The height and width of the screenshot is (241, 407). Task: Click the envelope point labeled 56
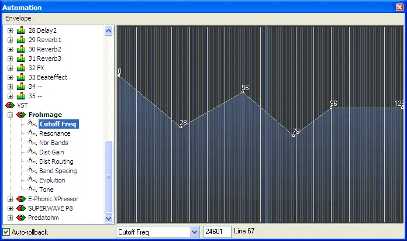click(243, 92)
